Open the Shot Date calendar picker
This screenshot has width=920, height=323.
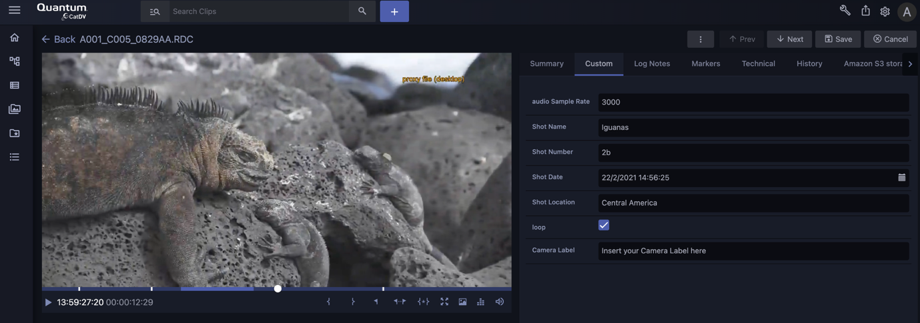point(901,177)
